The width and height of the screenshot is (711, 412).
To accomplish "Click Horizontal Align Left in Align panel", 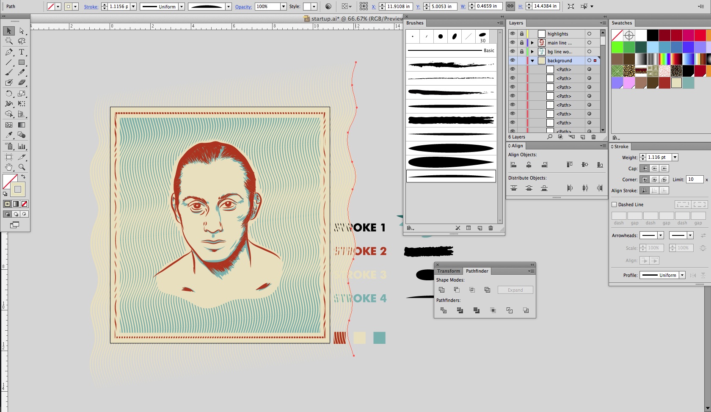I will tap(514, 165).
